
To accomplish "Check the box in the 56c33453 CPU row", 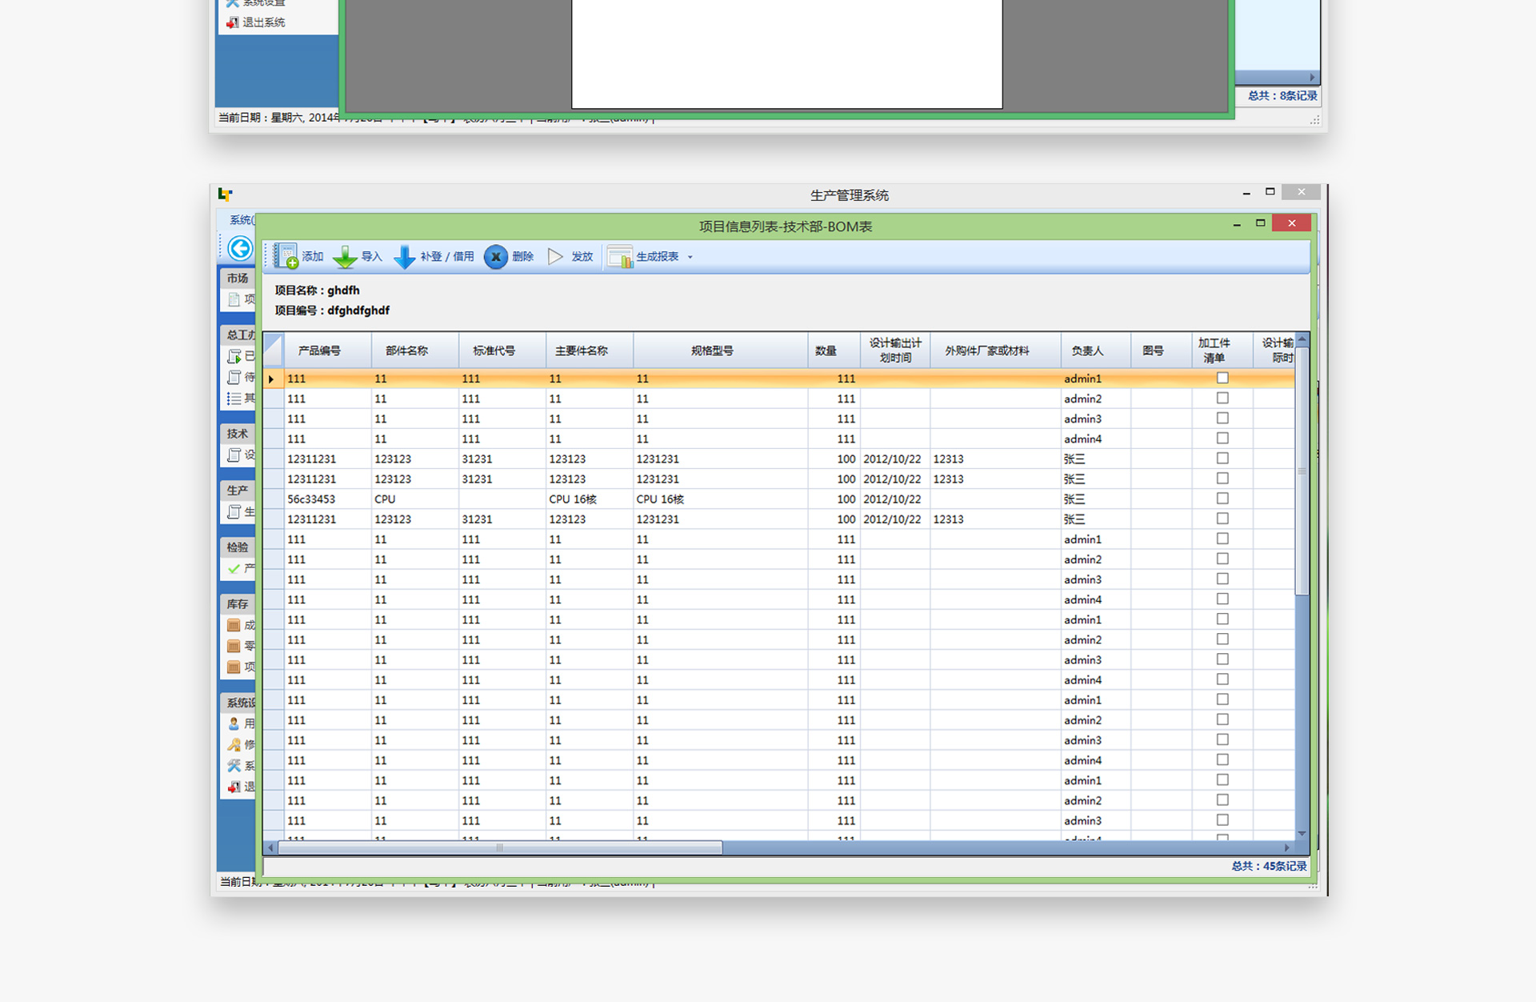I will click(1222, 499).
